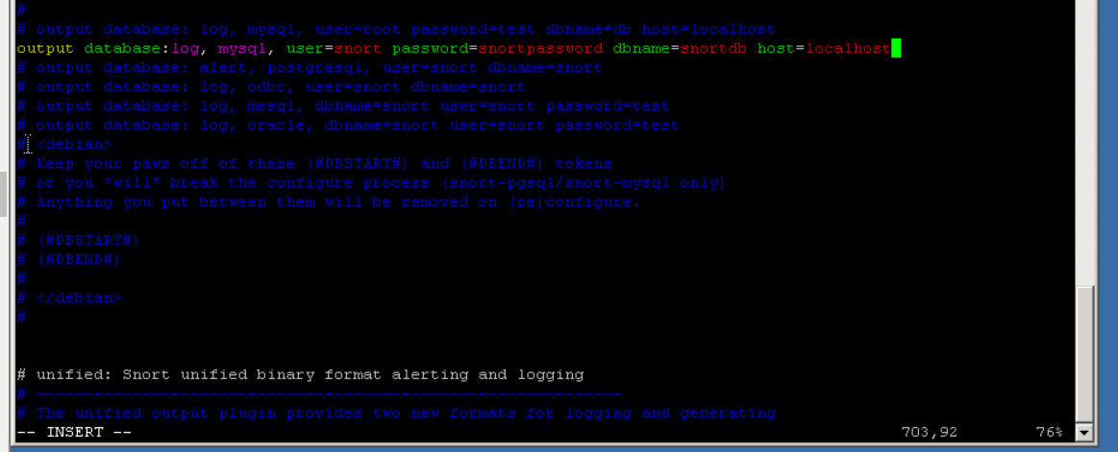This screenshot has height=452, width=1118.
Task: Click 'odbc' in commented output line
Action: click(x=266, y=86)
